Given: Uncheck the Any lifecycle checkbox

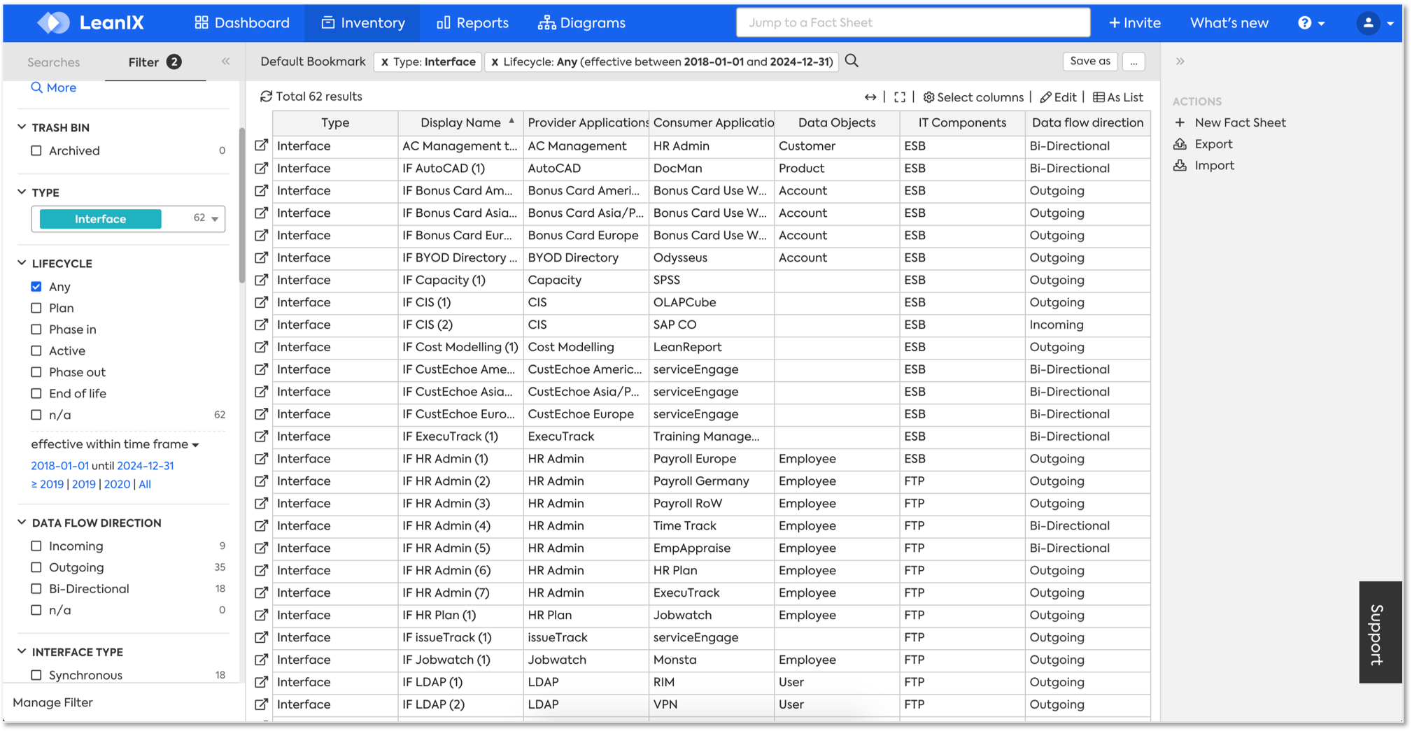Looking at the screenshot, I should (36, 287).
